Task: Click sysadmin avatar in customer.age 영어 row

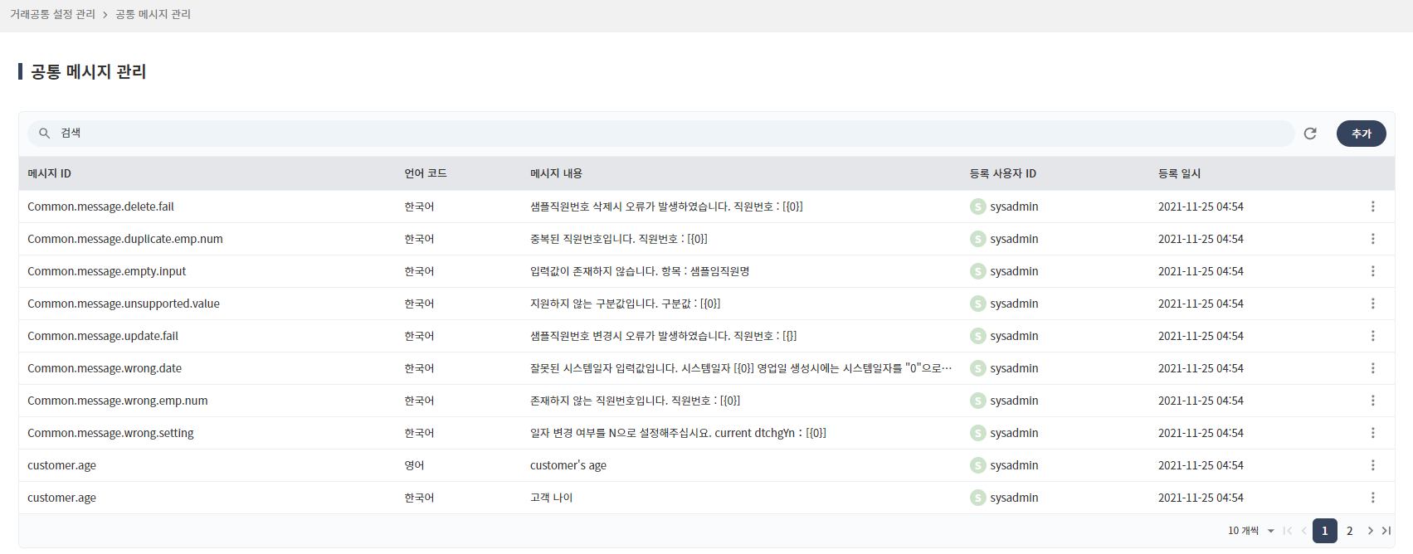Action: point(978,465)
